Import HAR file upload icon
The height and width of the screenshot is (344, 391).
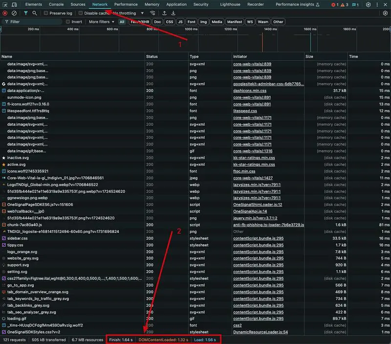(164, 13)
